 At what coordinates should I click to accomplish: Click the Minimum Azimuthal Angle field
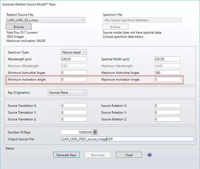(74, 72)
